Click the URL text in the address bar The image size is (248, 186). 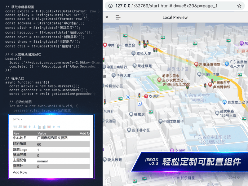click(166, 6)
